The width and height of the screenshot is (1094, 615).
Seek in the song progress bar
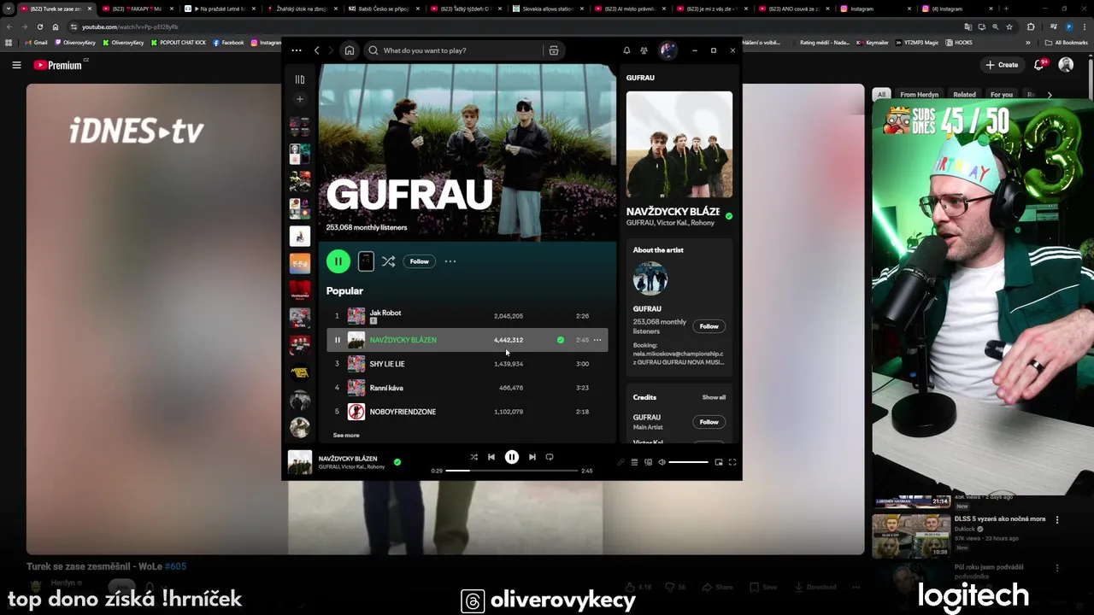511,471
